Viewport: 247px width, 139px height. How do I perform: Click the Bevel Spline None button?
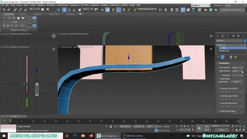click(x=237, y=81)
